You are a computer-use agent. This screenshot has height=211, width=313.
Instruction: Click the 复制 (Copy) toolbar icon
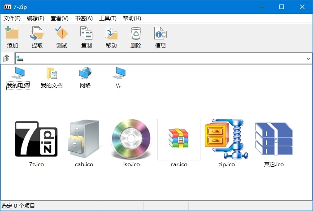point(86,34)
